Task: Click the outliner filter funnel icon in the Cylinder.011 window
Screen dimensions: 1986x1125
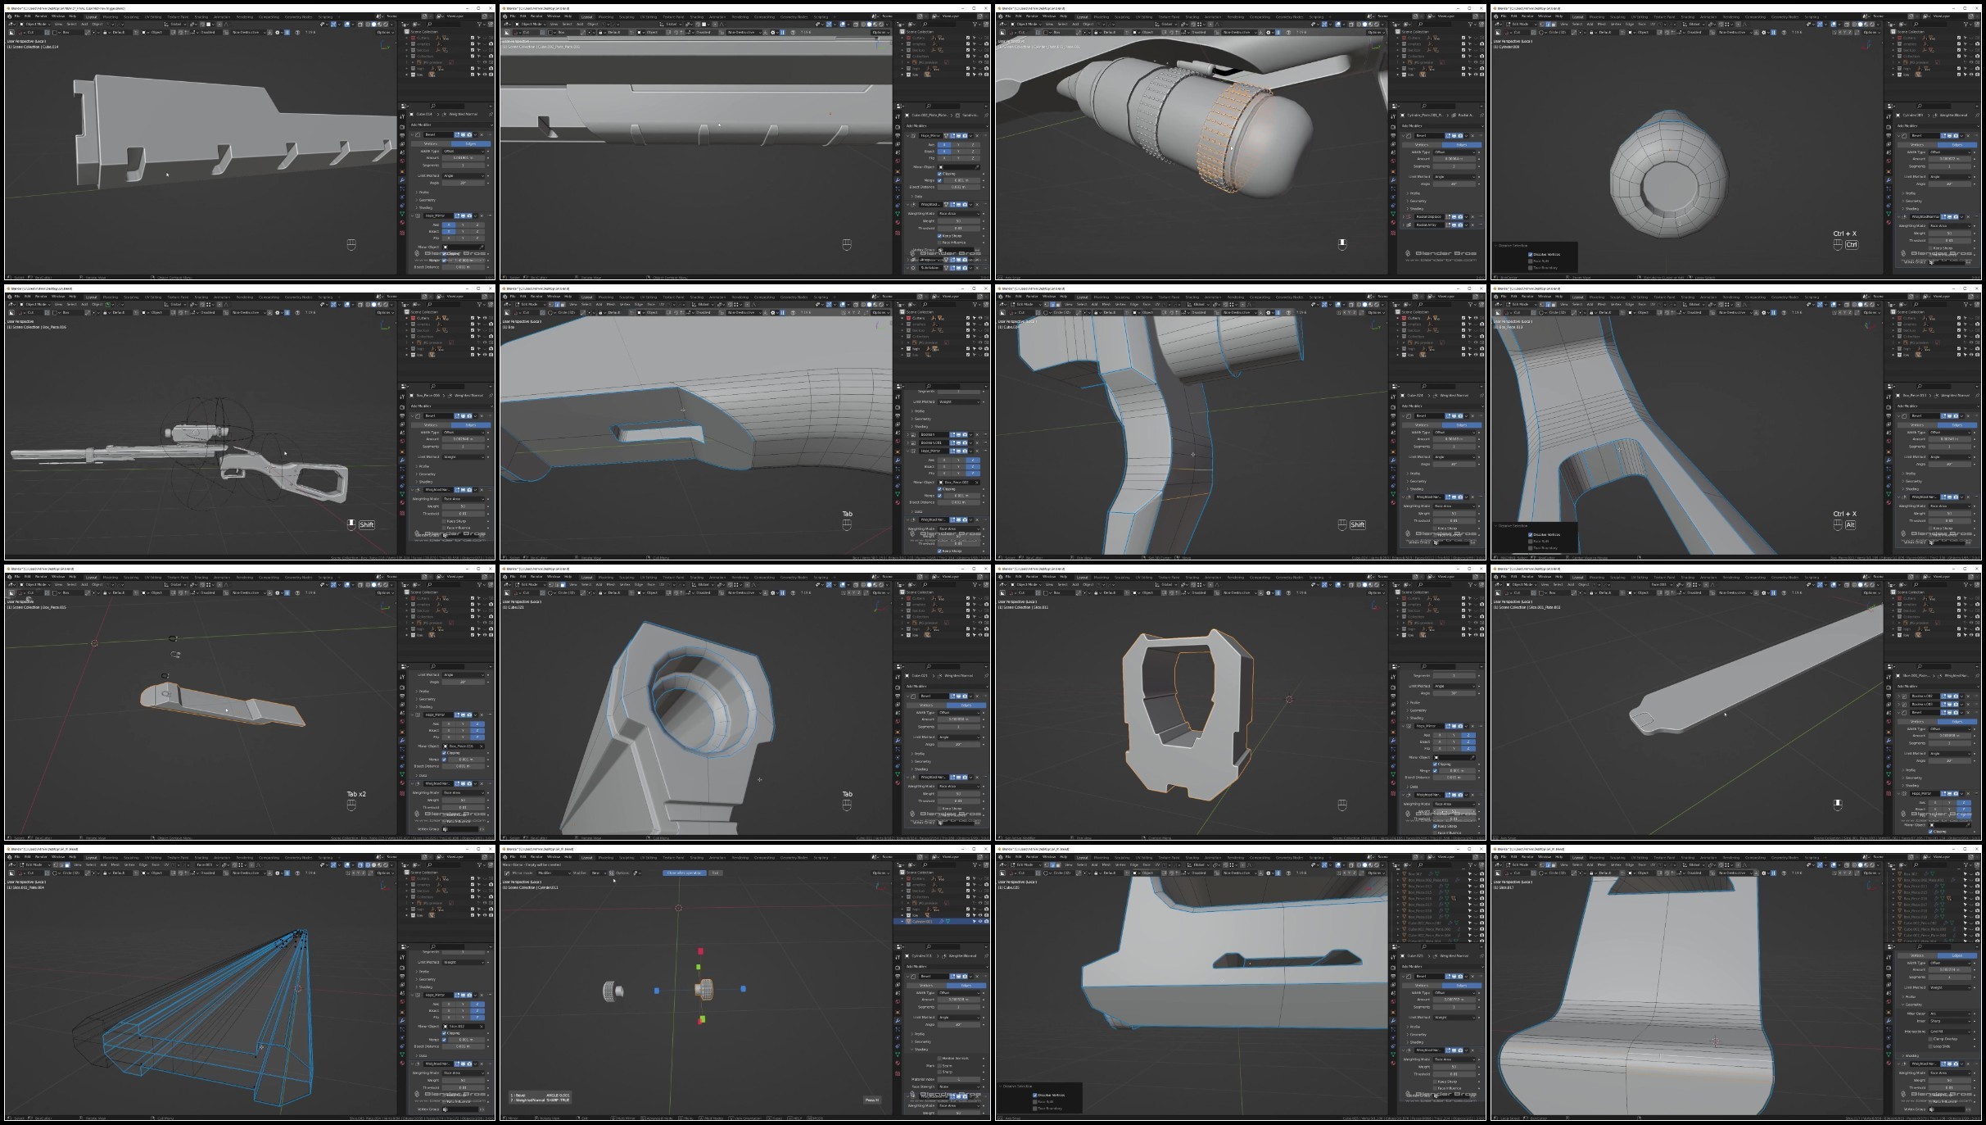Action: 975,865
